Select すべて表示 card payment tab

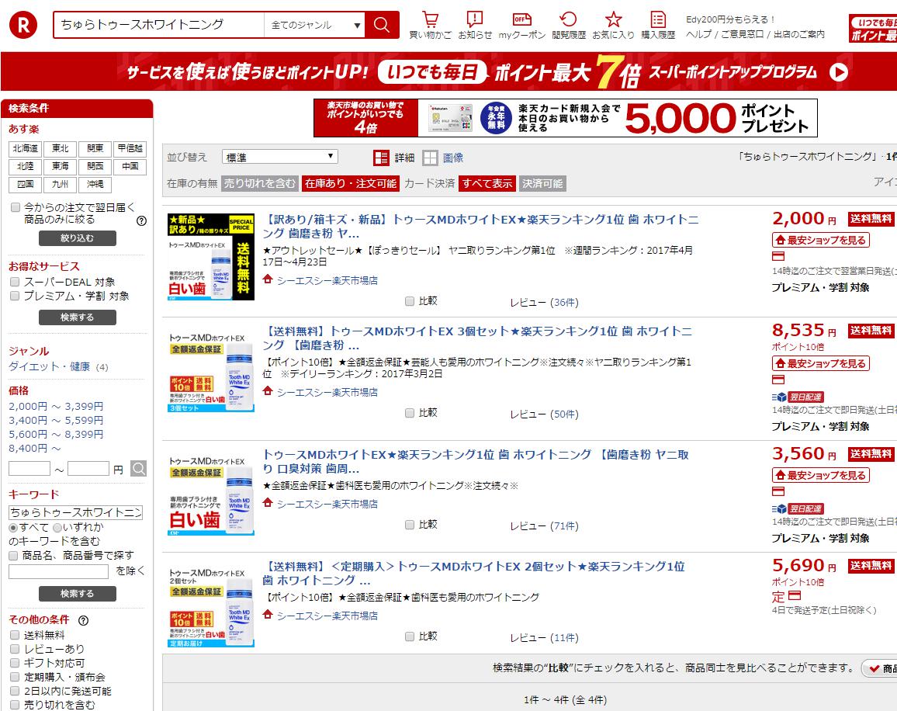[x=487, y=183]
